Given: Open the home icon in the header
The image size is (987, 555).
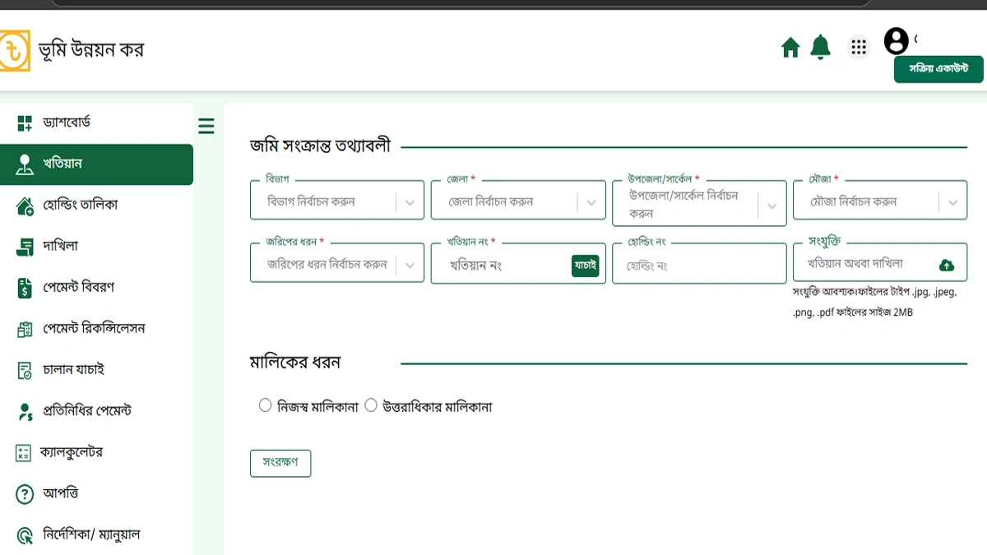Looking at the screenshot, I should [x=790, y=47].
